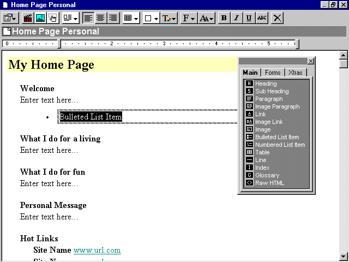This screenshot has height=262, width=349.
Task: Click the vertical scrollbar down arrow
Action: (344, 257)
